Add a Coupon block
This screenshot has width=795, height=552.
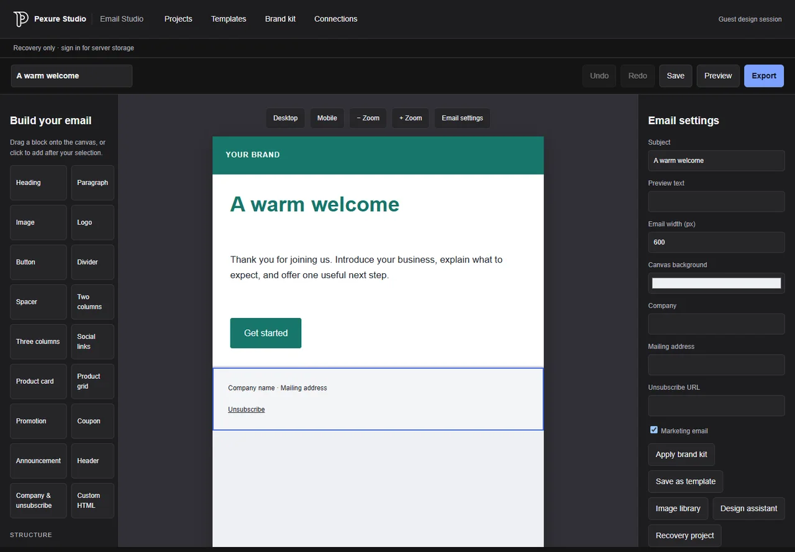(x=93, y=421)
